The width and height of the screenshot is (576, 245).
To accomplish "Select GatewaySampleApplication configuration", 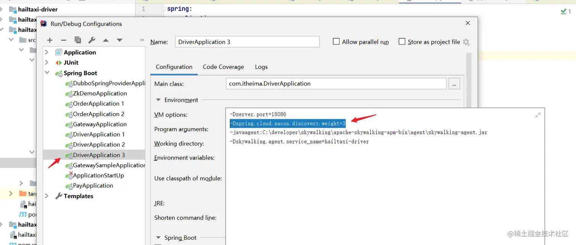I will point(105,165).
